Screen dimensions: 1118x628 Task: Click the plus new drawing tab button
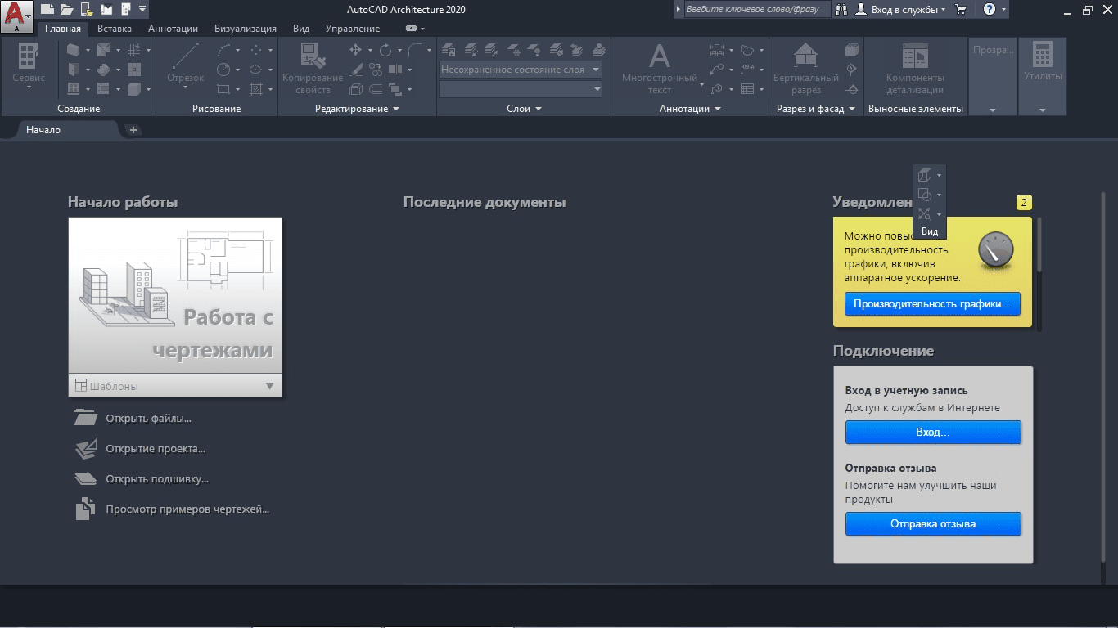point(133,130)
